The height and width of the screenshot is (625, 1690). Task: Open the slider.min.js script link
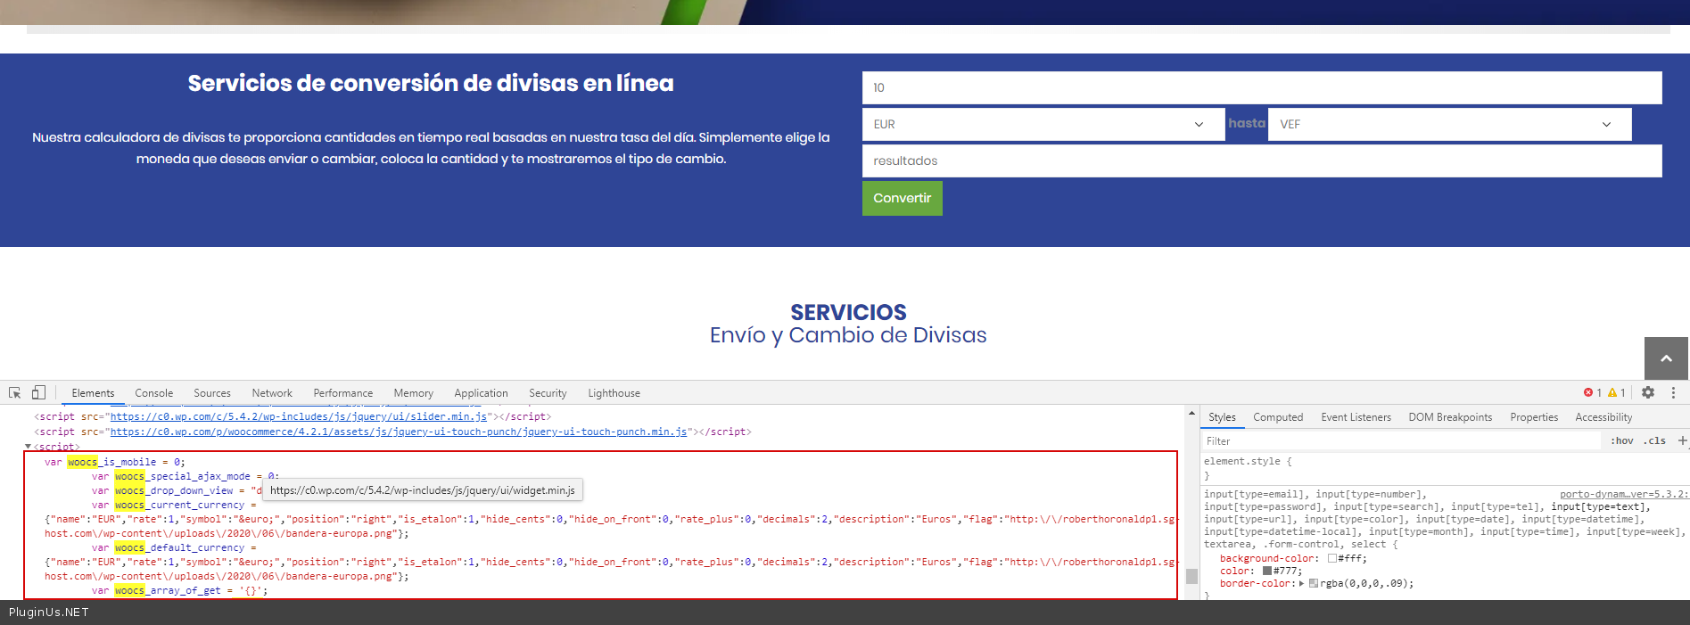coord(299,416)
